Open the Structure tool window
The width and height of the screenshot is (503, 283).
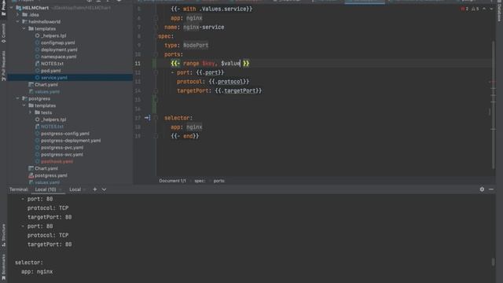coord(3,235)
